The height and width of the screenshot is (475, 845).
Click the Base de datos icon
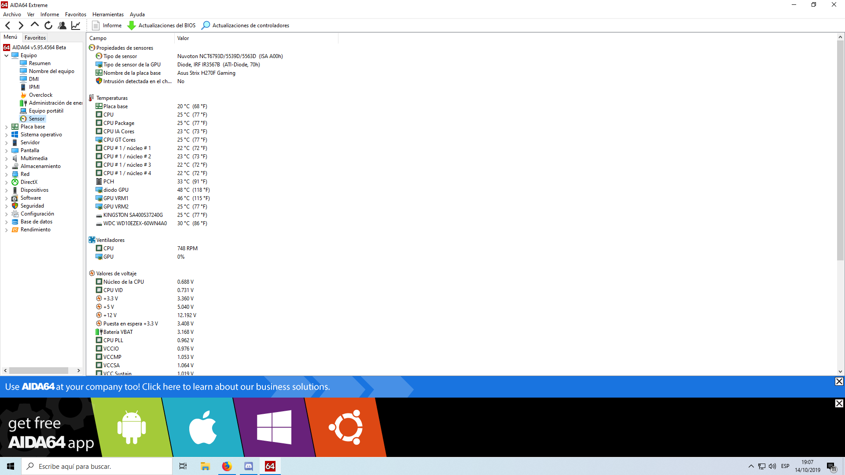[x=15, y=222]
